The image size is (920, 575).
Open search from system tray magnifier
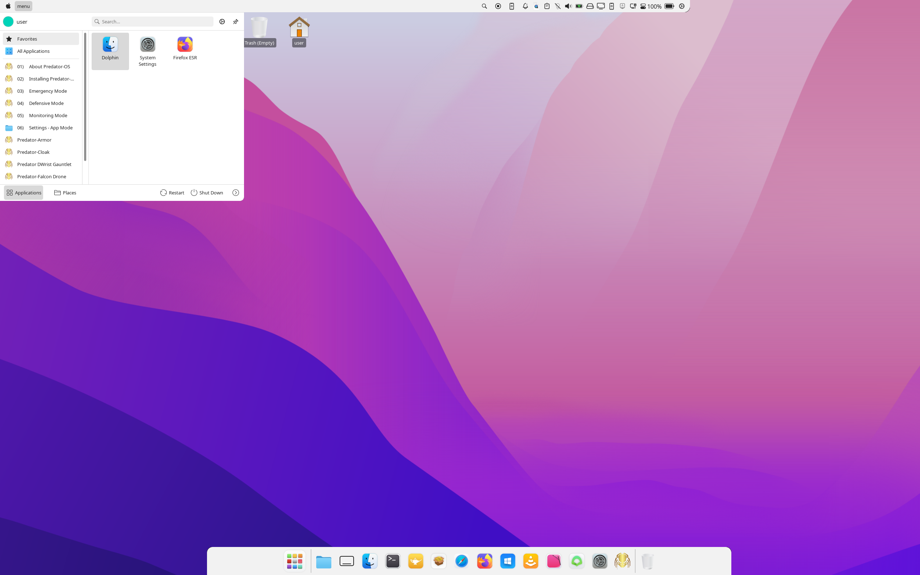(x=484, y=6)
